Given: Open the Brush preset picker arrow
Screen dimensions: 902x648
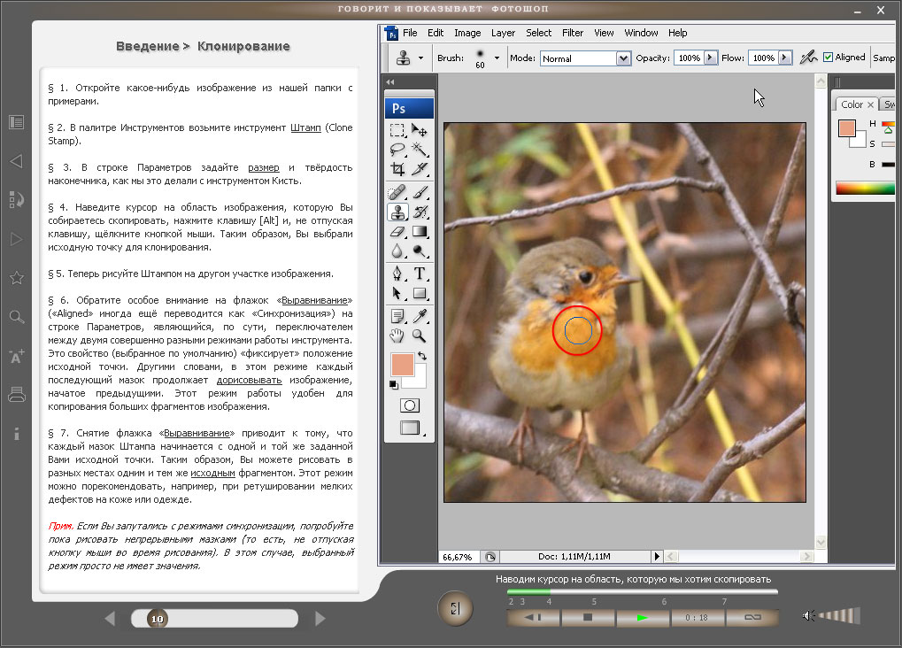Looking at the screenshot, I should [497, 58].
